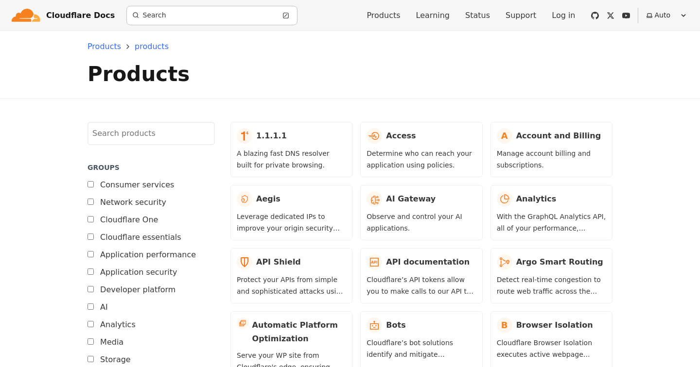Open the Products menu in header
The width and height of the screenshot is (700, 367).
tap(384, 16)
